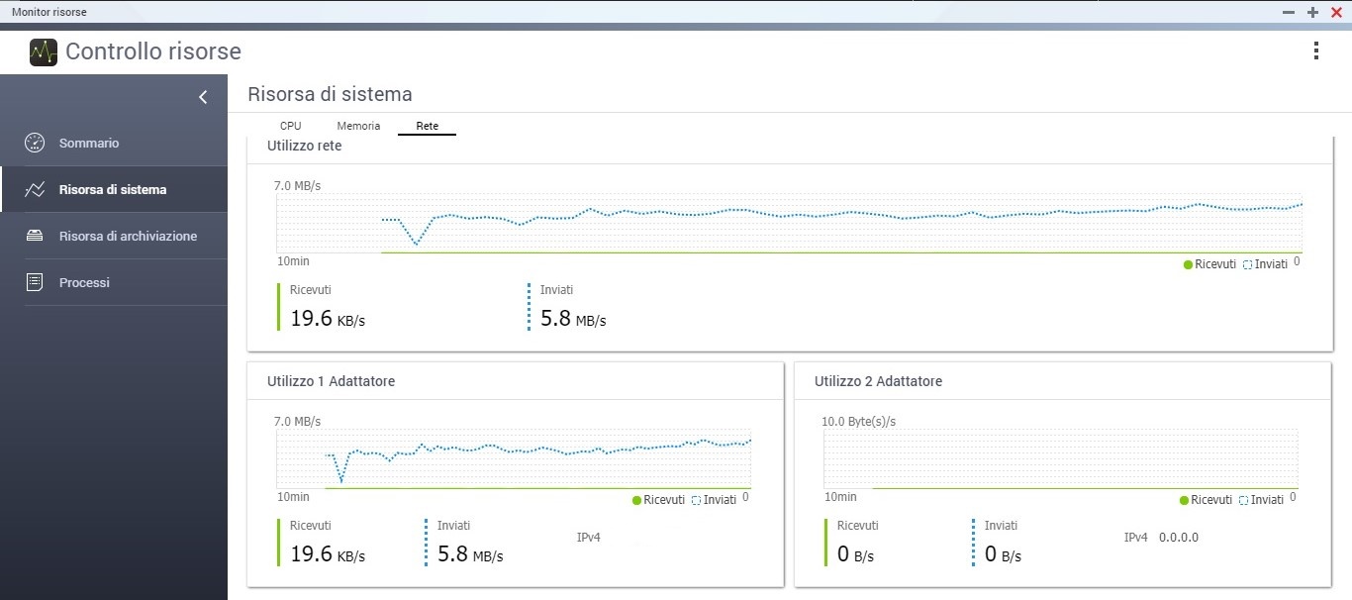Toggle Inviati legend in Utilizzo 2 Adattatore
1352x600 pixels.
click(1262, 500)
